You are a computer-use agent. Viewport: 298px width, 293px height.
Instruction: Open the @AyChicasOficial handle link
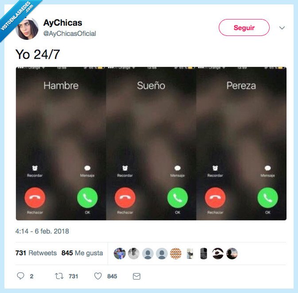coord(70,34)
